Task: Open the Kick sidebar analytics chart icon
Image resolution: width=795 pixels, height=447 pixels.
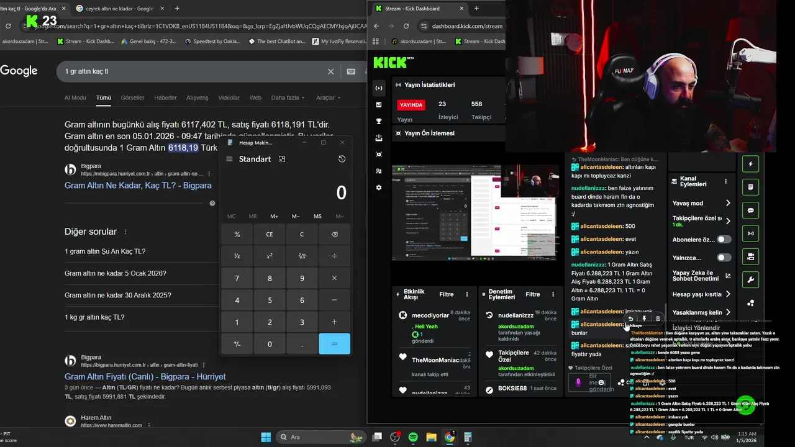Action: pyautogui.click(x=379, y=105)
